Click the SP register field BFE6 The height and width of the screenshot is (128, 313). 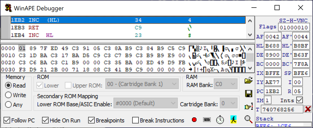[301, 73]
